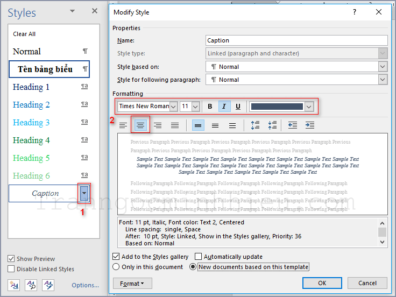Image resolution: width=396 pixels, height=297 pixels.
Task: Open the Options link in Styles pane
Action: tap(85, 285)
